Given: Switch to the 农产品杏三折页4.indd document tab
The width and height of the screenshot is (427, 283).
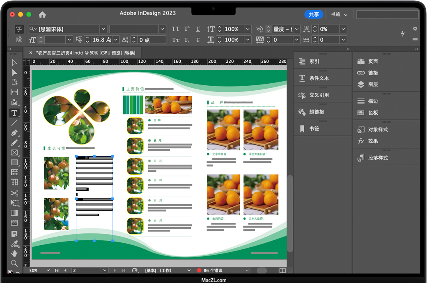Looking at the screenshot, I should click(85, 52).
